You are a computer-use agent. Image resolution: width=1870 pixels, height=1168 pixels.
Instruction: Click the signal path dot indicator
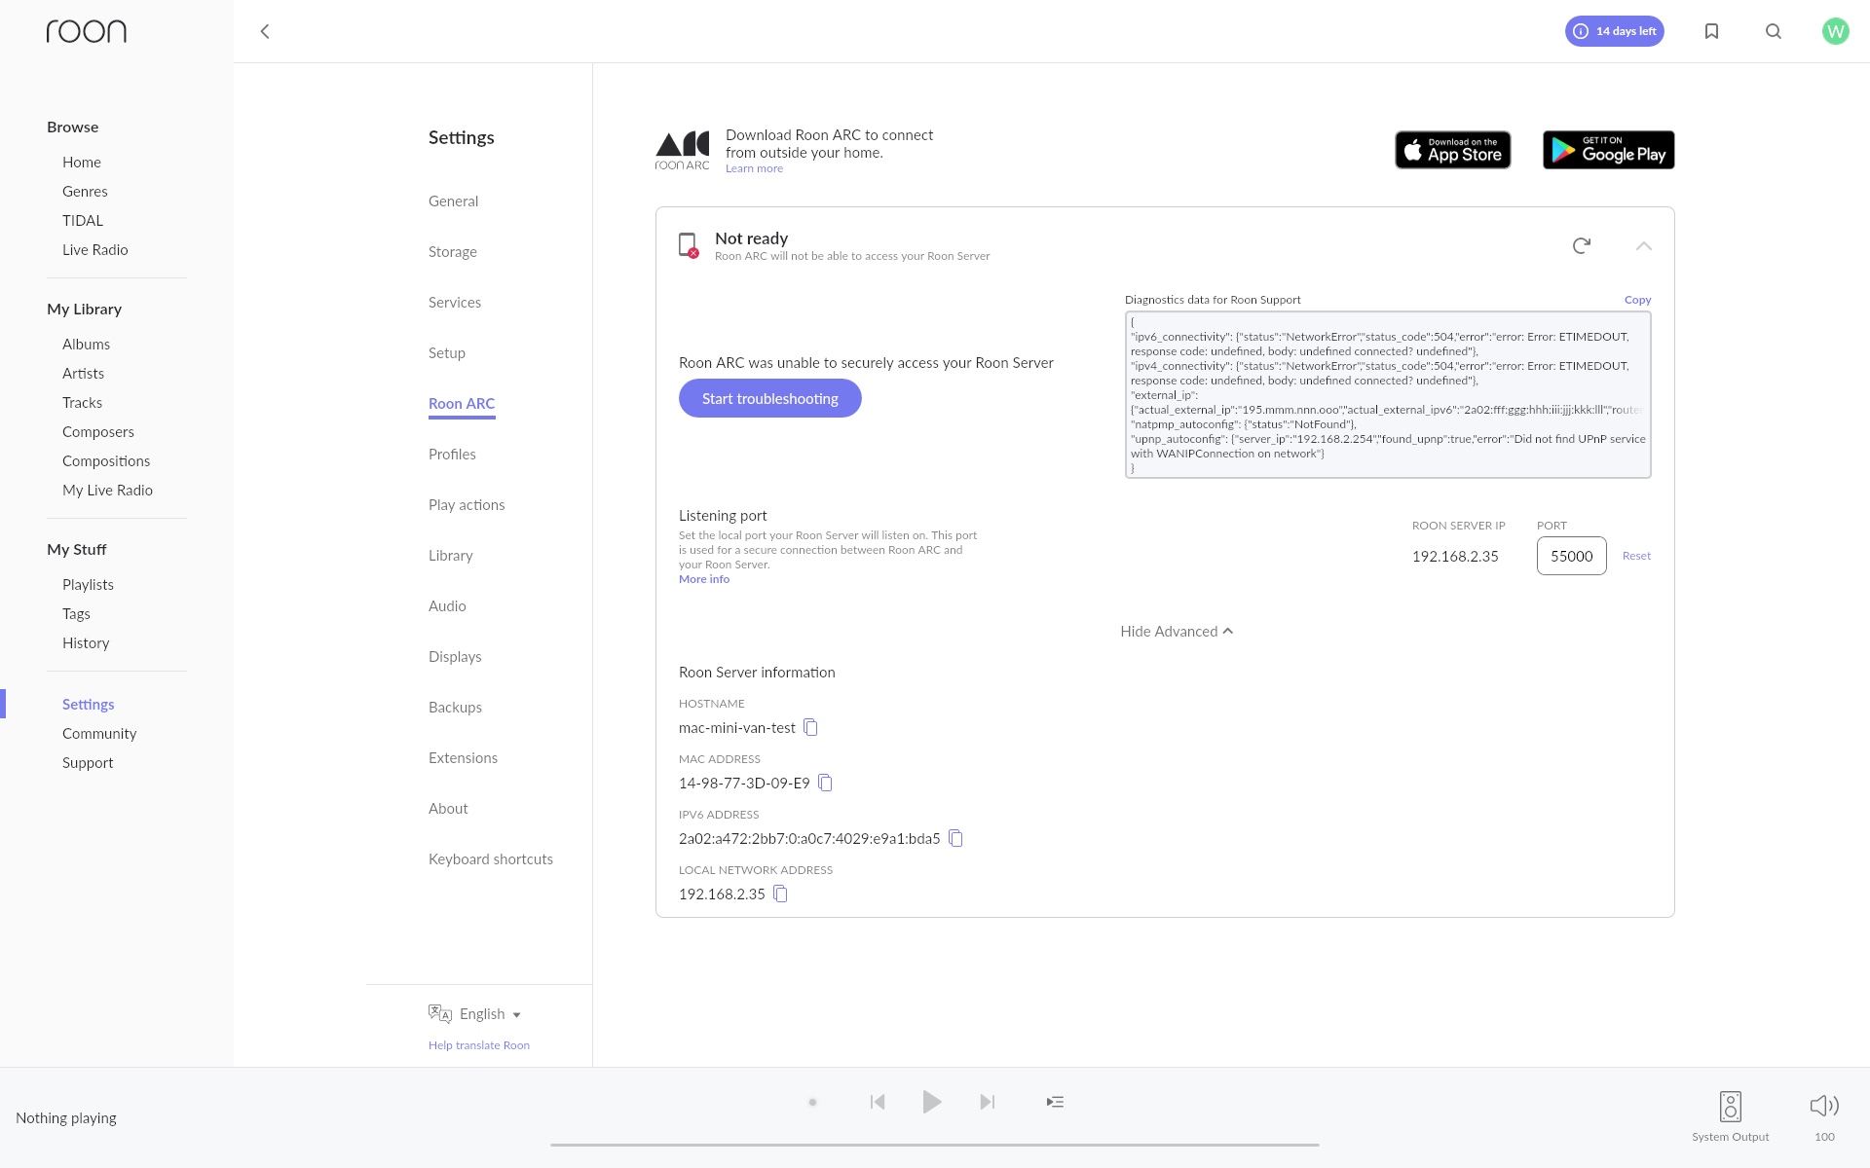(x=812, y=1102)
